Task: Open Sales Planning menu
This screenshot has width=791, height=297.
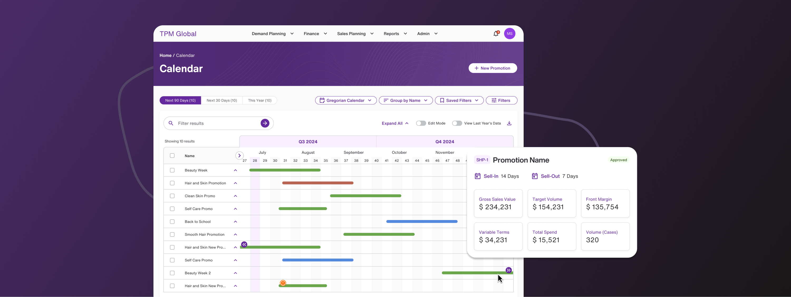Action: (x=355, y=34)
